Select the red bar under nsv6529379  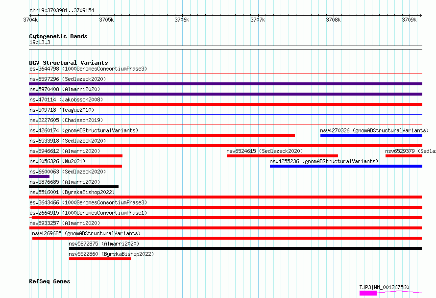[x=404, y=156]
